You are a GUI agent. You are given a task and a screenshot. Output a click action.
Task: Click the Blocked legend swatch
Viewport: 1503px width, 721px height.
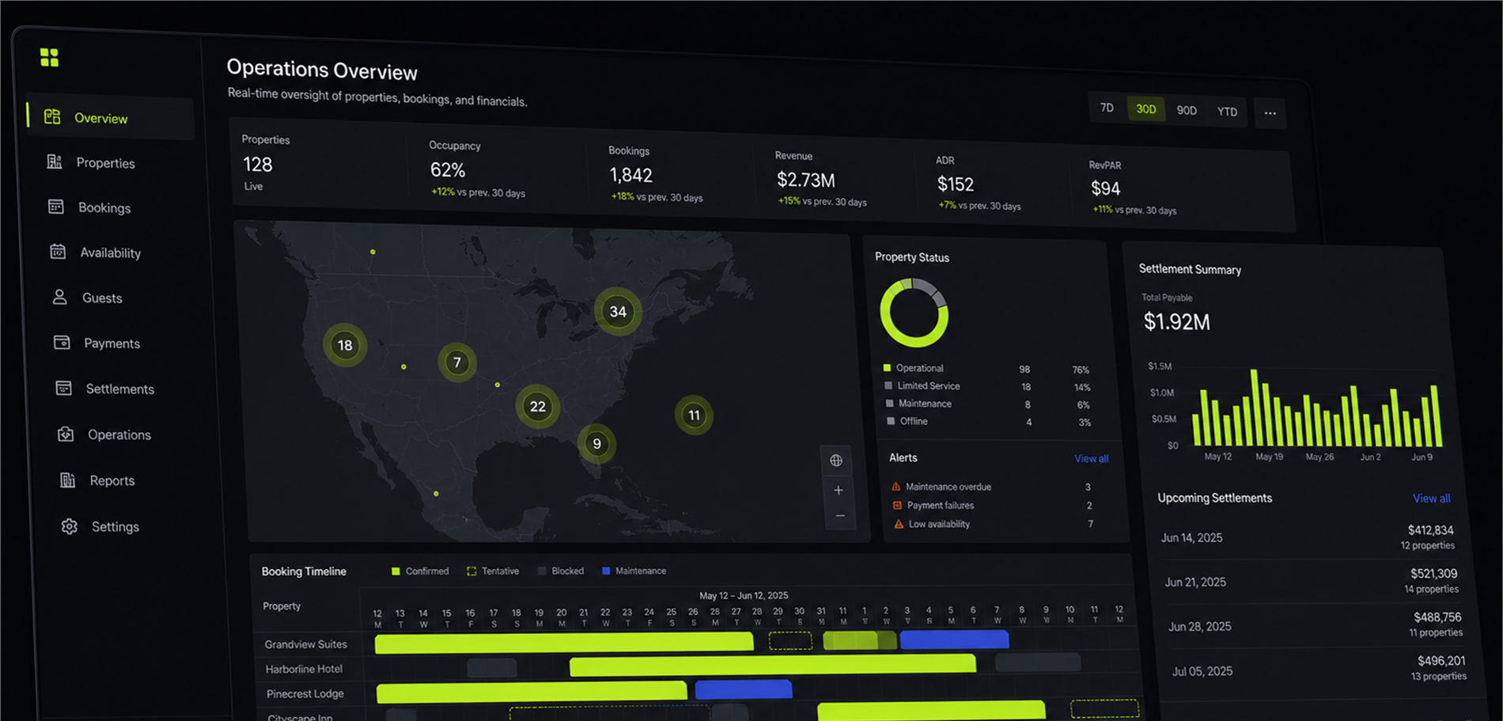[542, 571]
